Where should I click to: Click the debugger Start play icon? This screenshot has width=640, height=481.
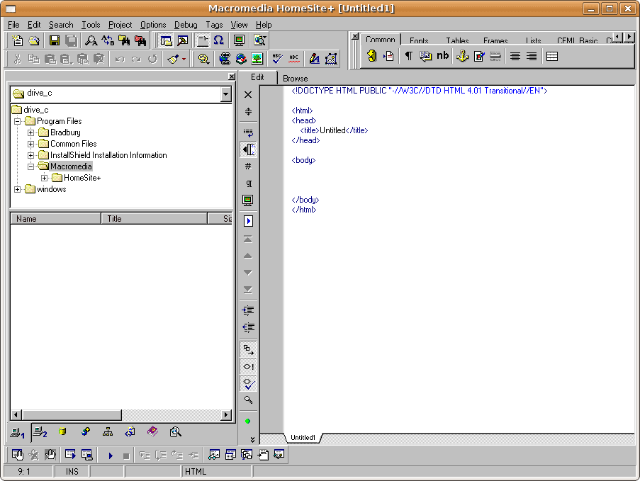click(111, 455)
